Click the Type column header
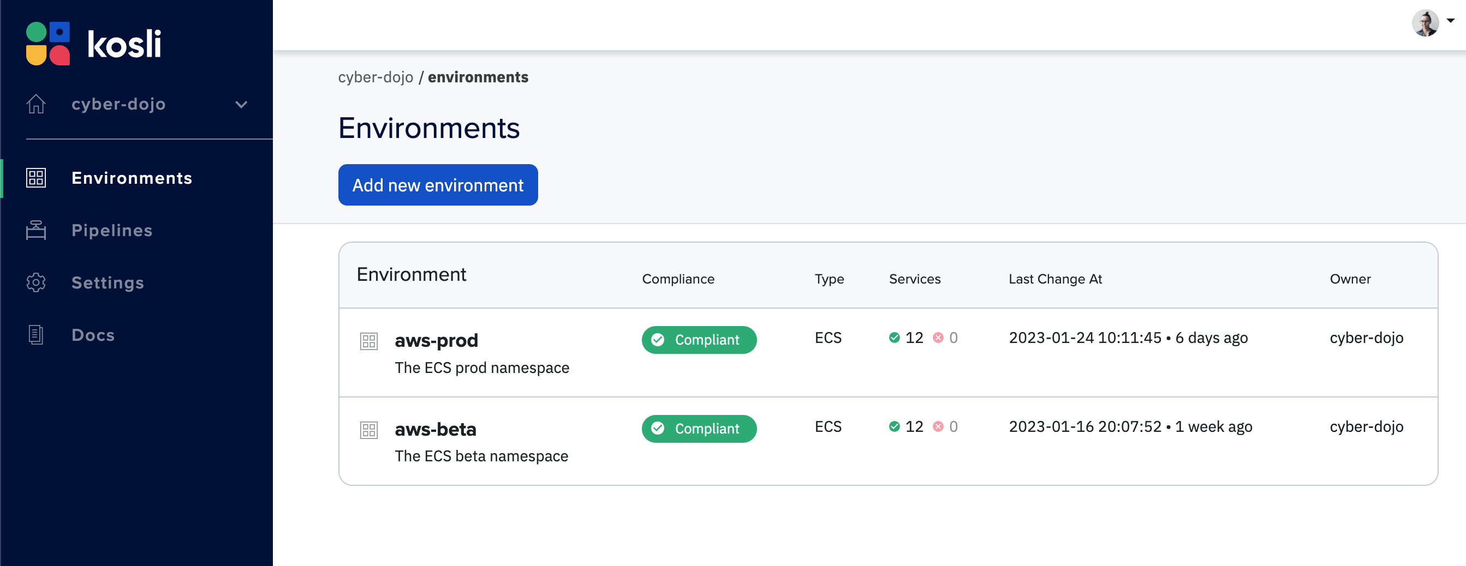 point(829,279)
